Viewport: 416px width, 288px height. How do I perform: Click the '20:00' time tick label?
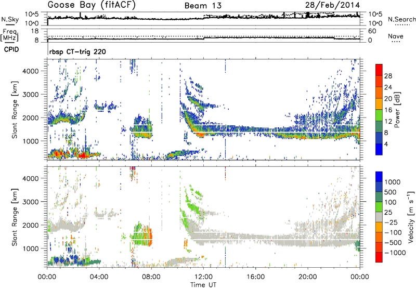307,277
